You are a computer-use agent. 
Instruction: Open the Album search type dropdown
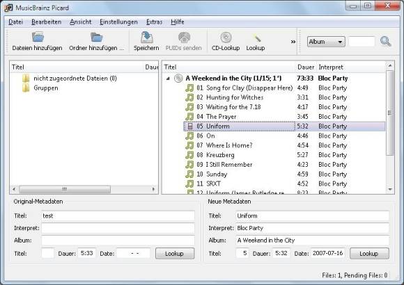[x=326, y=42]
